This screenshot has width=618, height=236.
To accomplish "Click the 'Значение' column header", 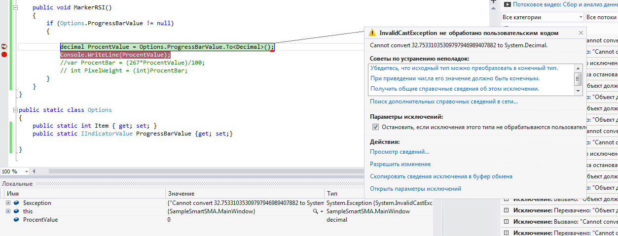I will [181, 194].
